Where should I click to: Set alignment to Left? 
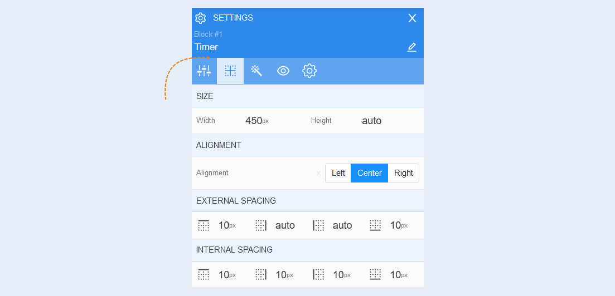338,173
